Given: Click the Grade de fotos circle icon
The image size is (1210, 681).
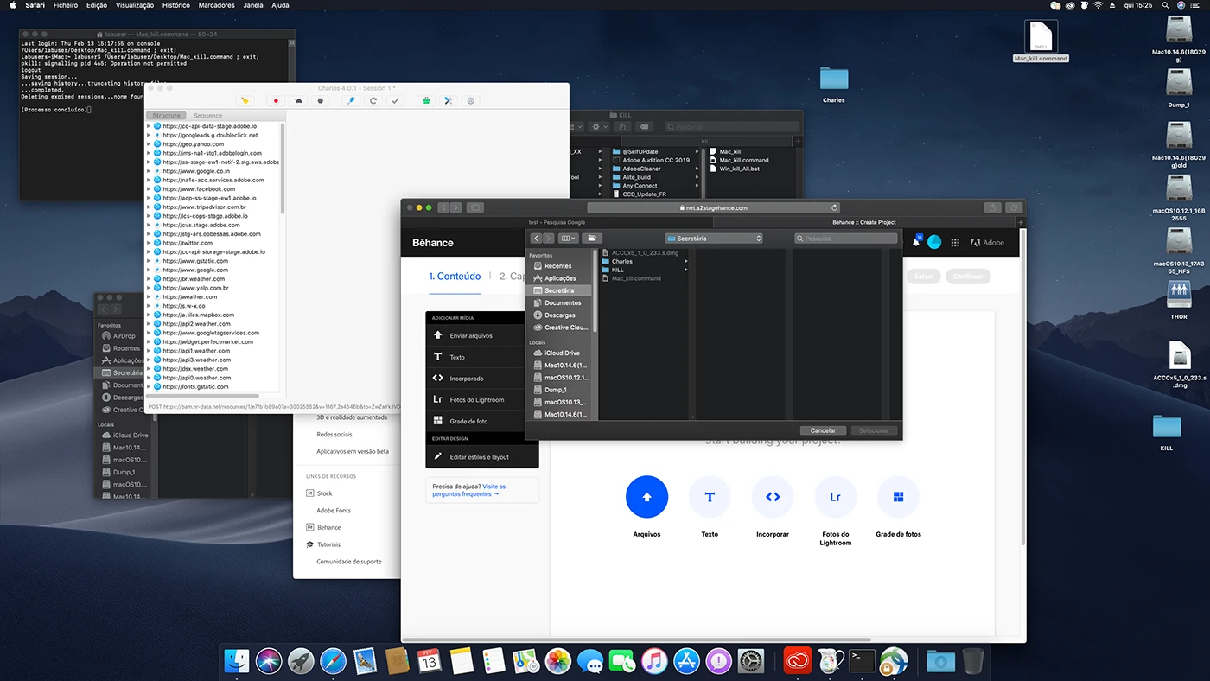Looking at the screenshot, I should point(898,497).
